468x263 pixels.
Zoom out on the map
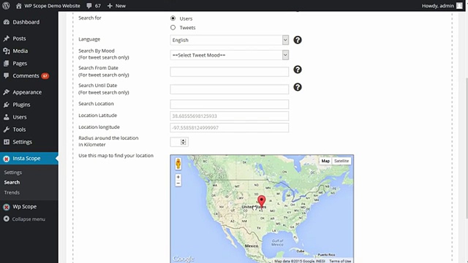(178, 184)
